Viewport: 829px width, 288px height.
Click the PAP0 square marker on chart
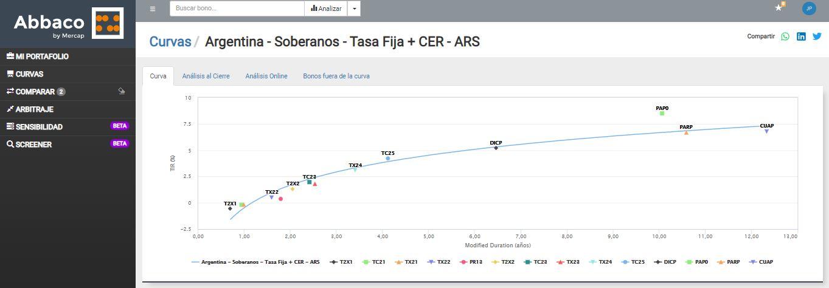tap(662, 113)
